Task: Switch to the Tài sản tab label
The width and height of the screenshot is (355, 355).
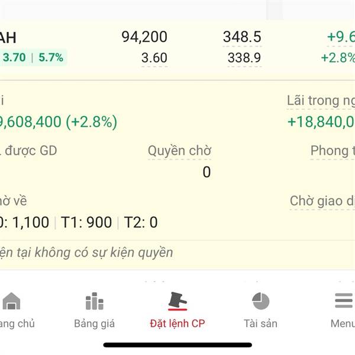Action: point(260,323)
